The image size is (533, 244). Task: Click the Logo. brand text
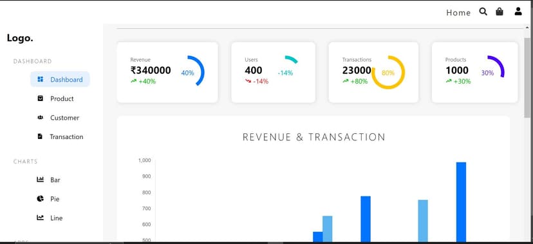coord(20,38)
